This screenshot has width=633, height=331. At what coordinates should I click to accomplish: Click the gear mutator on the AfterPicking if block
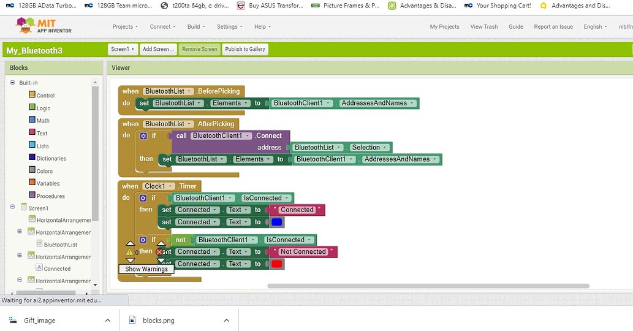coord(143,136)
